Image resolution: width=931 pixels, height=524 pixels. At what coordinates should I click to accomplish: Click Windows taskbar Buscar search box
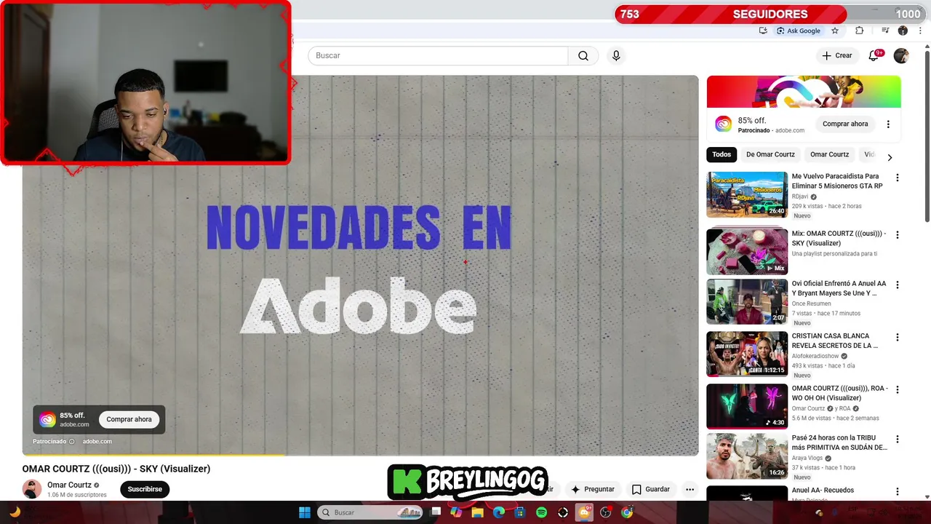coord(370,512)
